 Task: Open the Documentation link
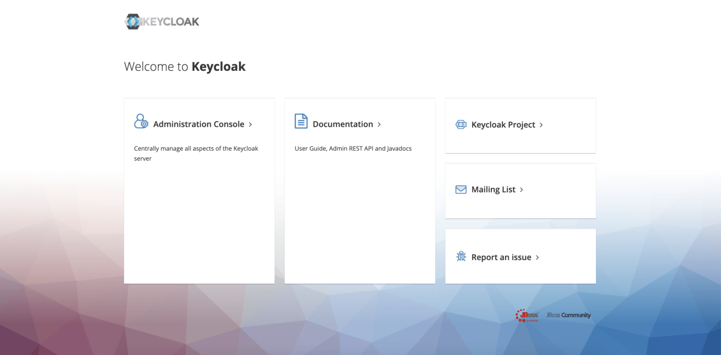(x=343, y=124)
